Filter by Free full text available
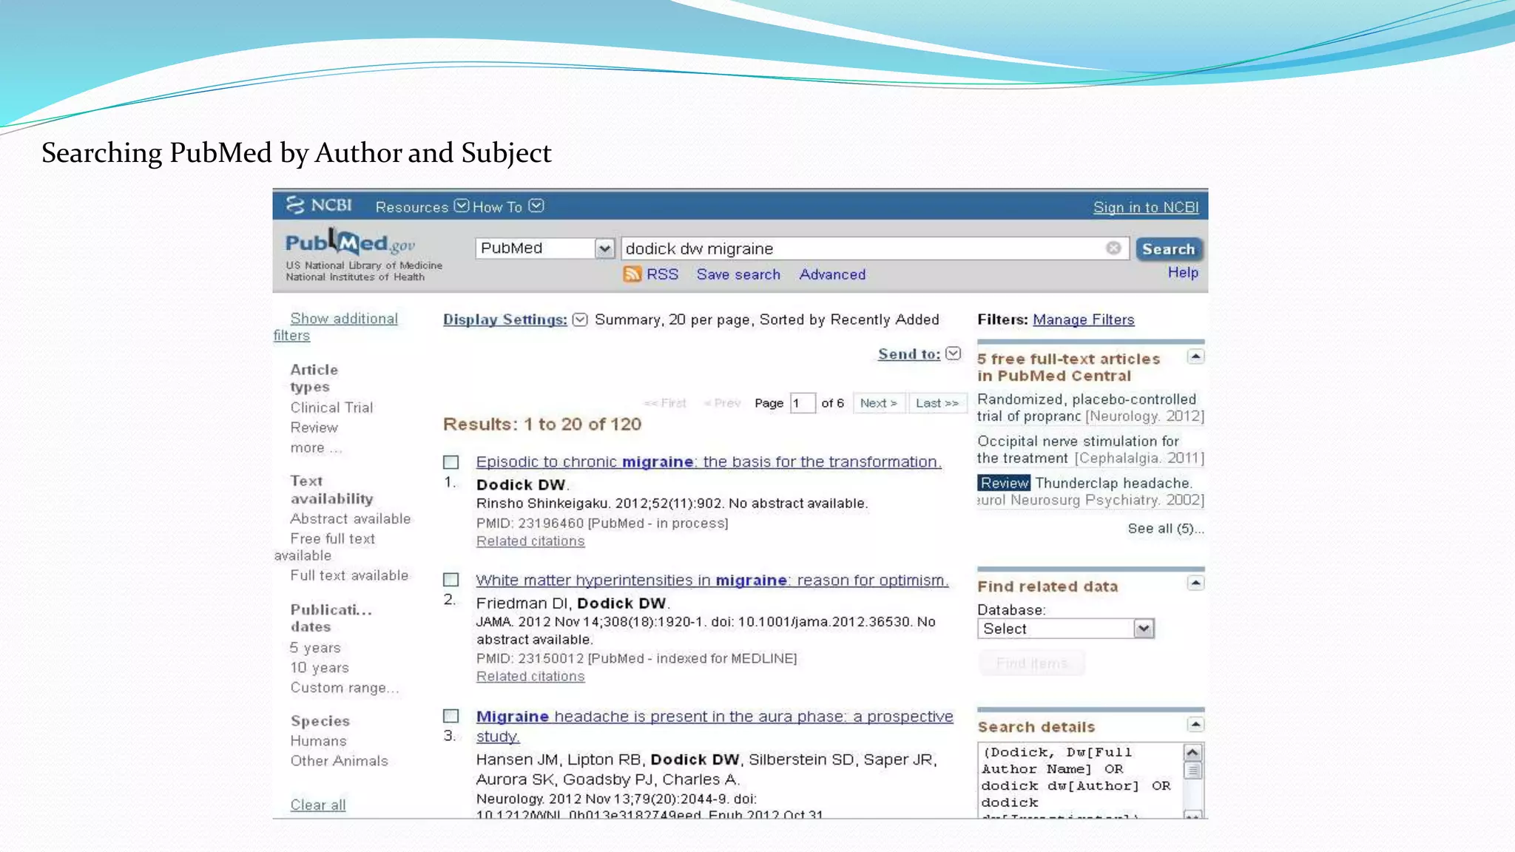The image size is (1515, 852). (x=325, y=547)
